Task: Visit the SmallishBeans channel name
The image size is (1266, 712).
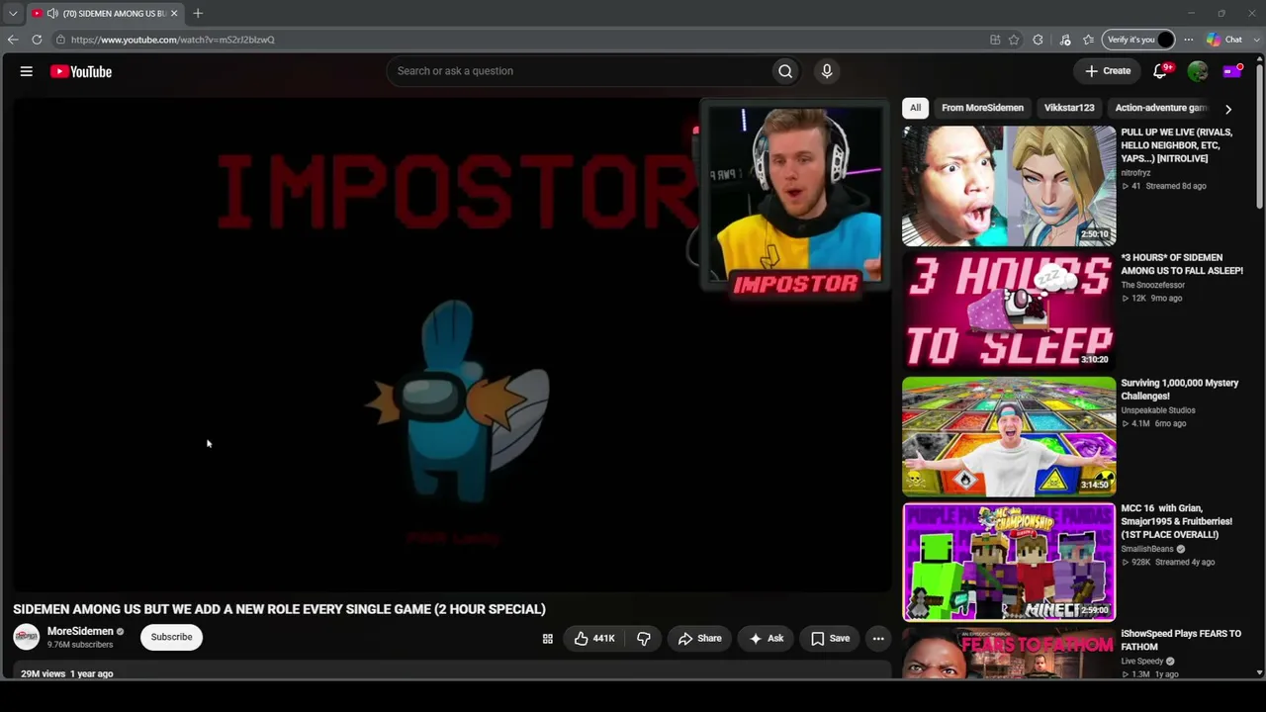Action: point(1147,549)
